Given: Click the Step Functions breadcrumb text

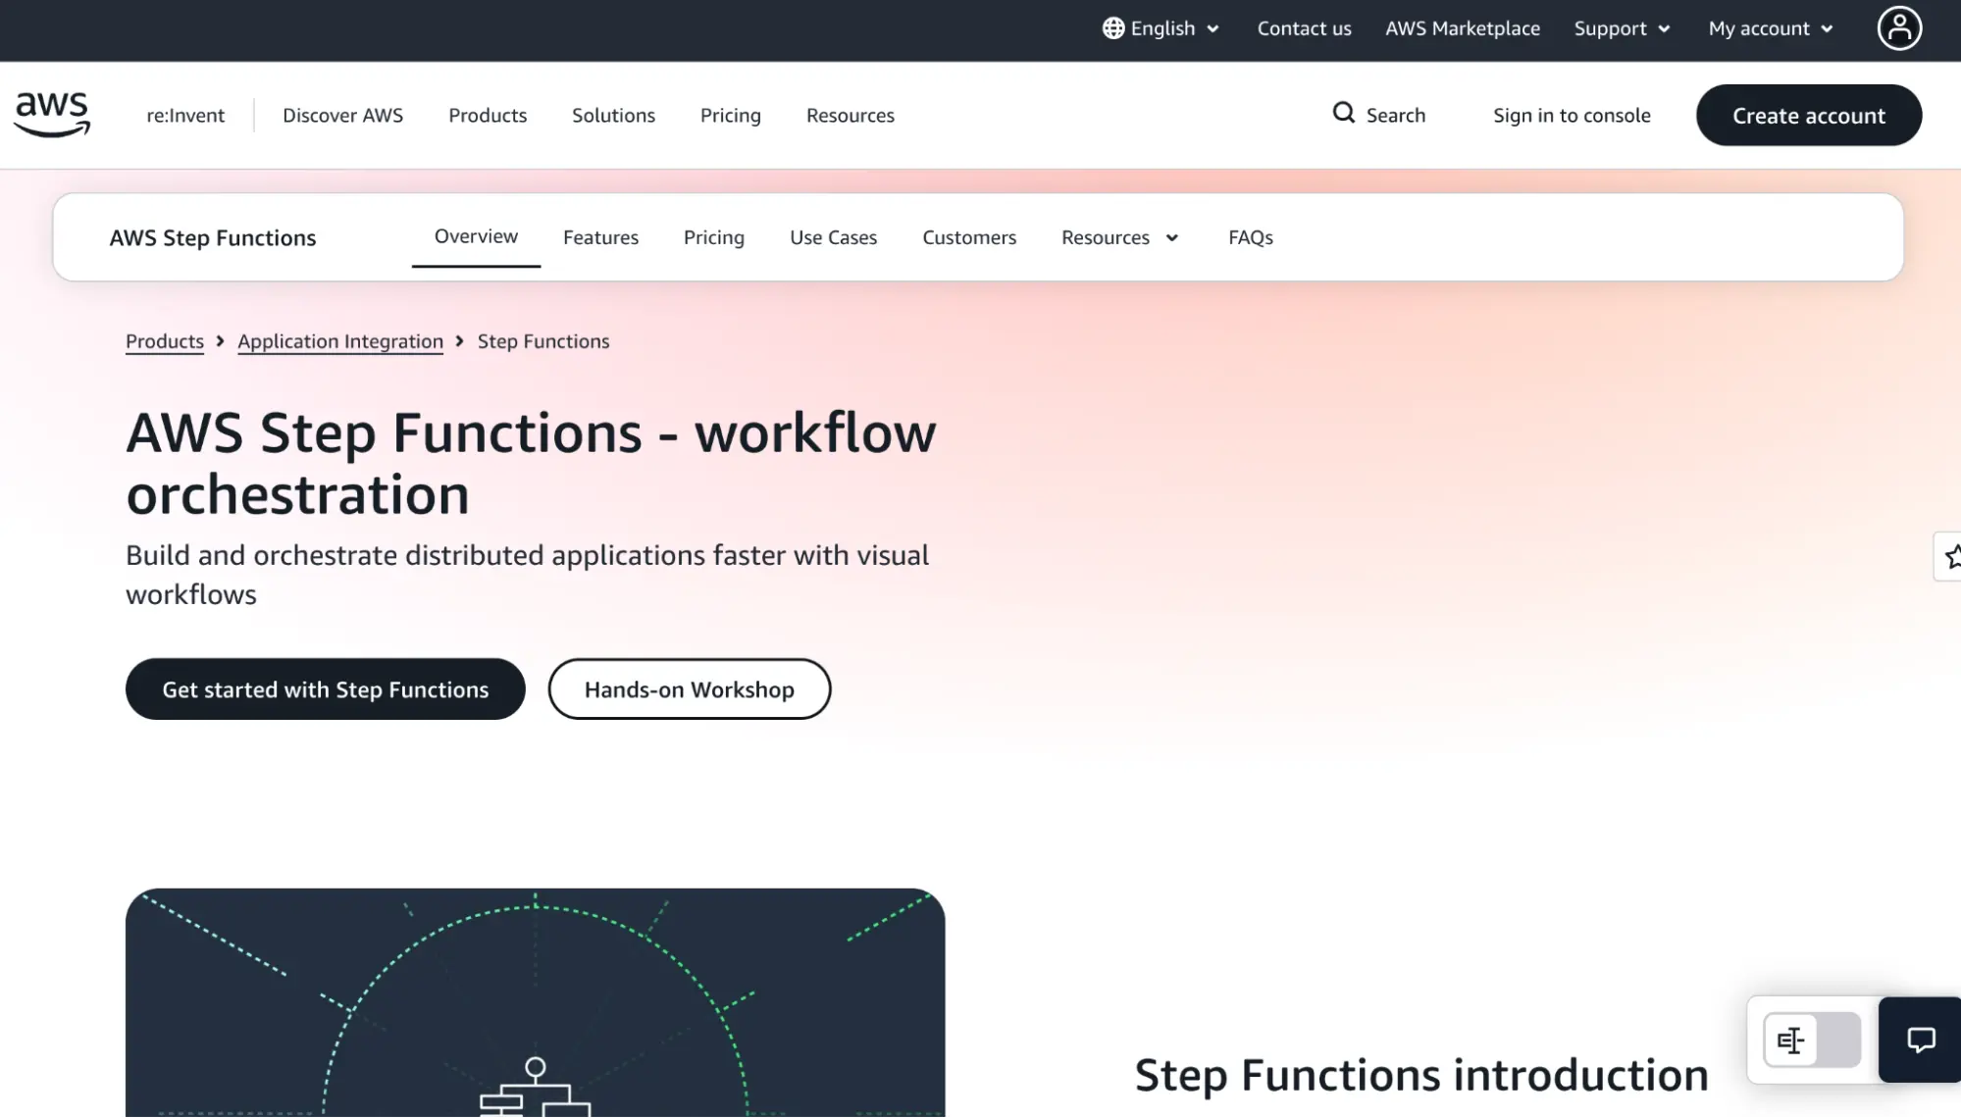Looking at the screenshot, I should pyautogui.click(x=543, y=341).
